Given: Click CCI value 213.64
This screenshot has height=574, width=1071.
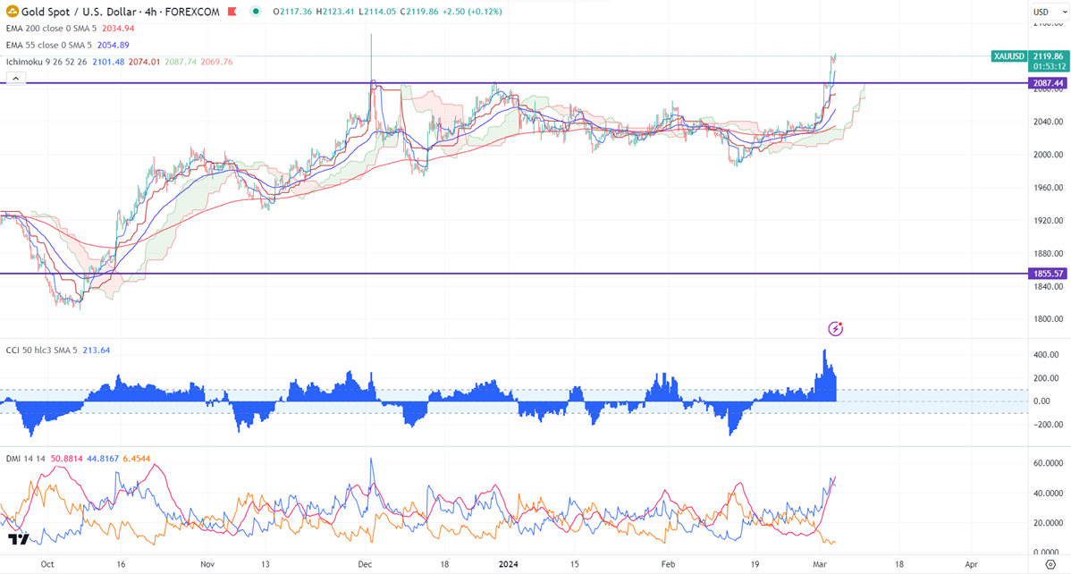Looking at the screenshot, I should point(97,350).
